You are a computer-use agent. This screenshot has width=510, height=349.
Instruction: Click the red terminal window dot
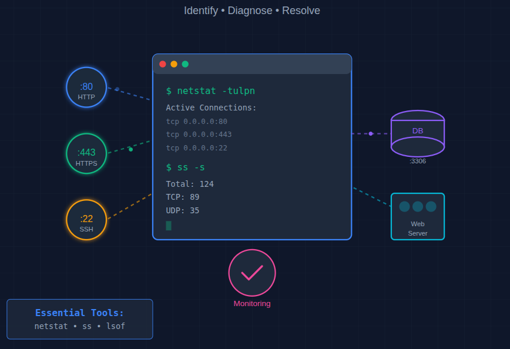point(163,64)
